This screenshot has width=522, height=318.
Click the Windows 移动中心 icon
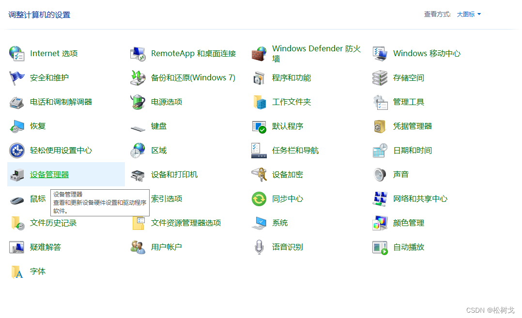pos(380,54)
